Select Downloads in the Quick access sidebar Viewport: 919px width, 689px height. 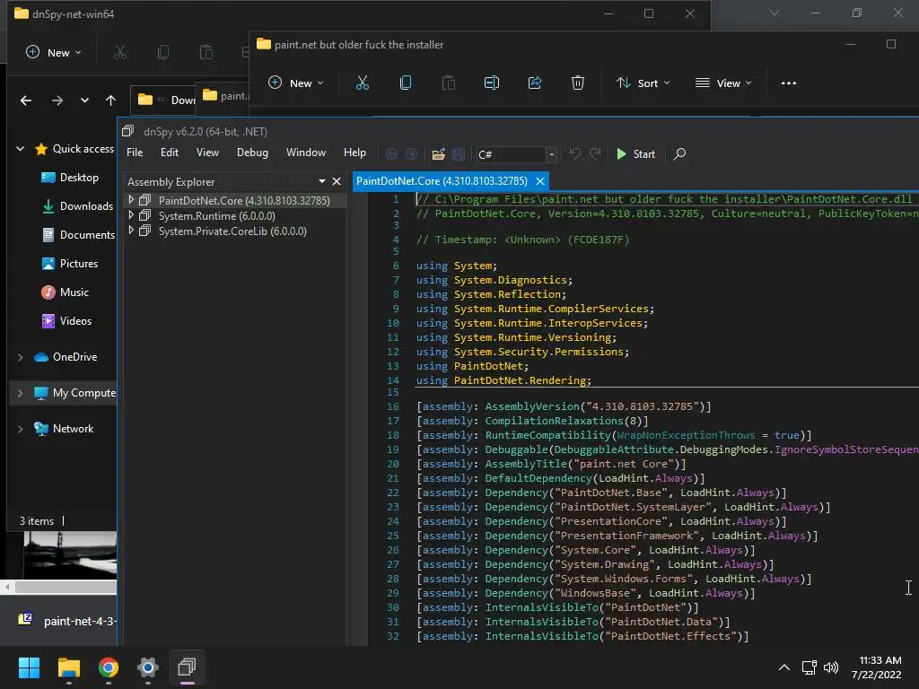click(85, 206)
